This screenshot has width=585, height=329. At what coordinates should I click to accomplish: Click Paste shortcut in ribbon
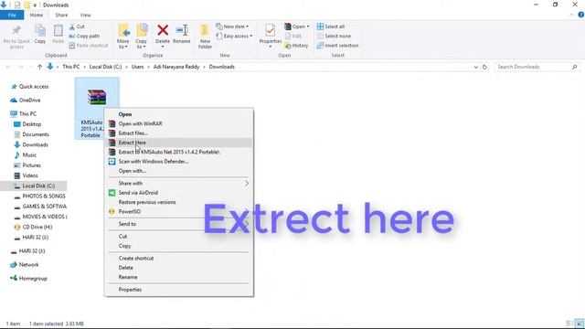[x=89, y=46]
